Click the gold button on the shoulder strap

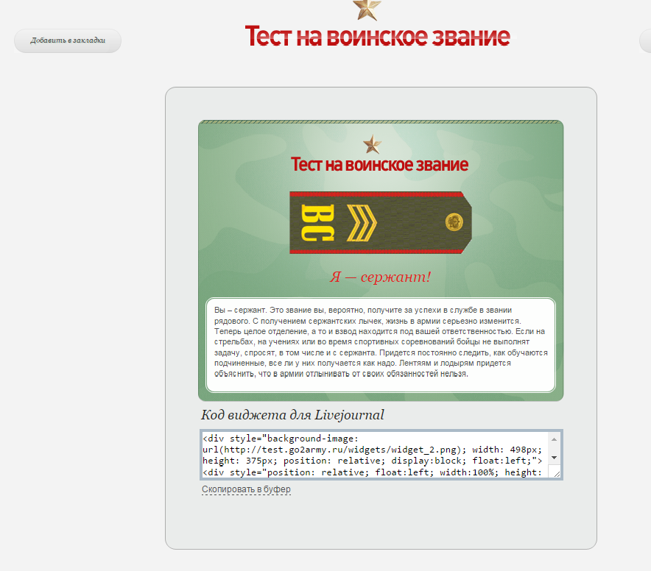[453, 221]
